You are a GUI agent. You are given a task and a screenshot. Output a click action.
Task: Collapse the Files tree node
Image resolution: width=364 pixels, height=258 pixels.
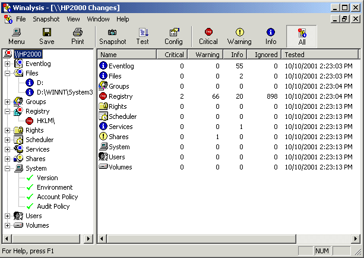point(8,73)
